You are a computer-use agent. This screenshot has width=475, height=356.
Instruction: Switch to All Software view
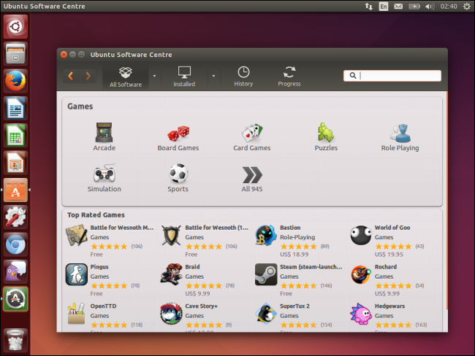pyautogui.click(x=126, y=77)
